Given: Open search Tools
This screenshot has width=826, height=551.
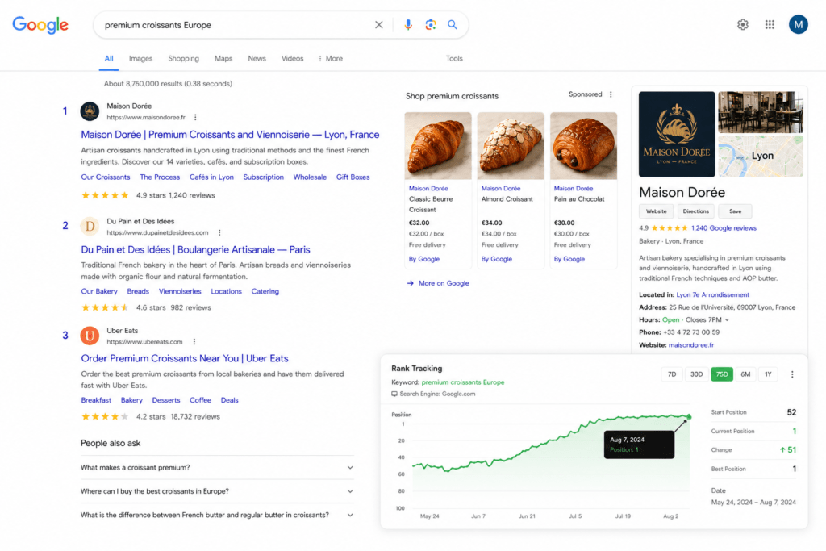Looking at the screenshot, I should tap(454, 58).
